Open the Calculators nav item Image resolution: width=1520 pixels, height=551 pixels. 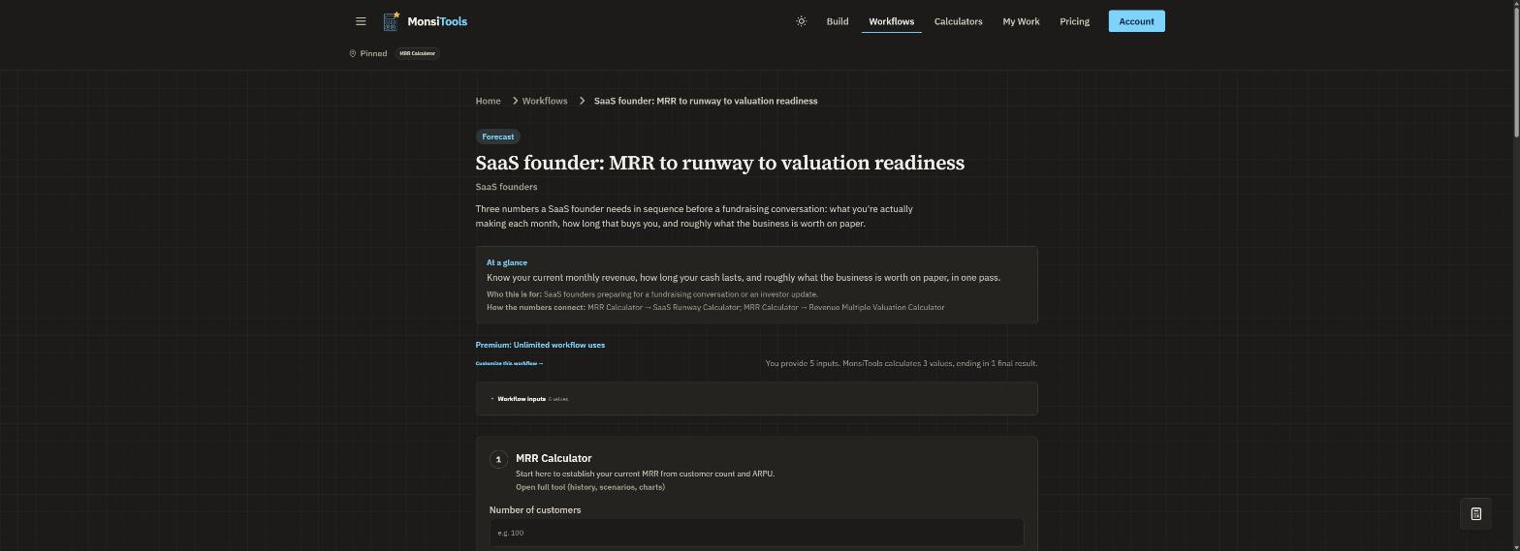pyautogui.click(x=958, y=21)
